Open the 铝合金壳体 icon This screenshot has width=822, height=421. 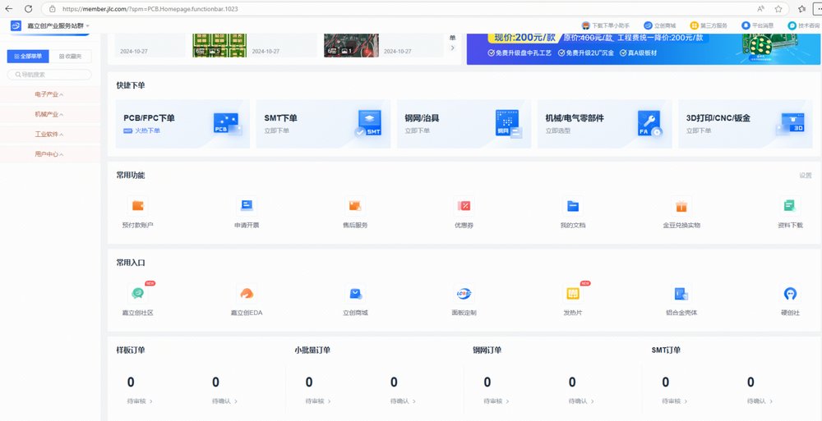tap(681, 294)
